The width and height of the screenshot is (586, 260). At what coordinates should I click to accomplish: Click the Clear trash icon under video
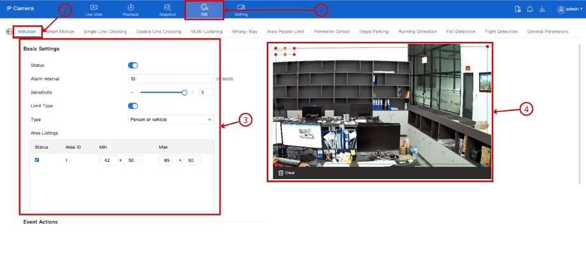tap(281, 173)
